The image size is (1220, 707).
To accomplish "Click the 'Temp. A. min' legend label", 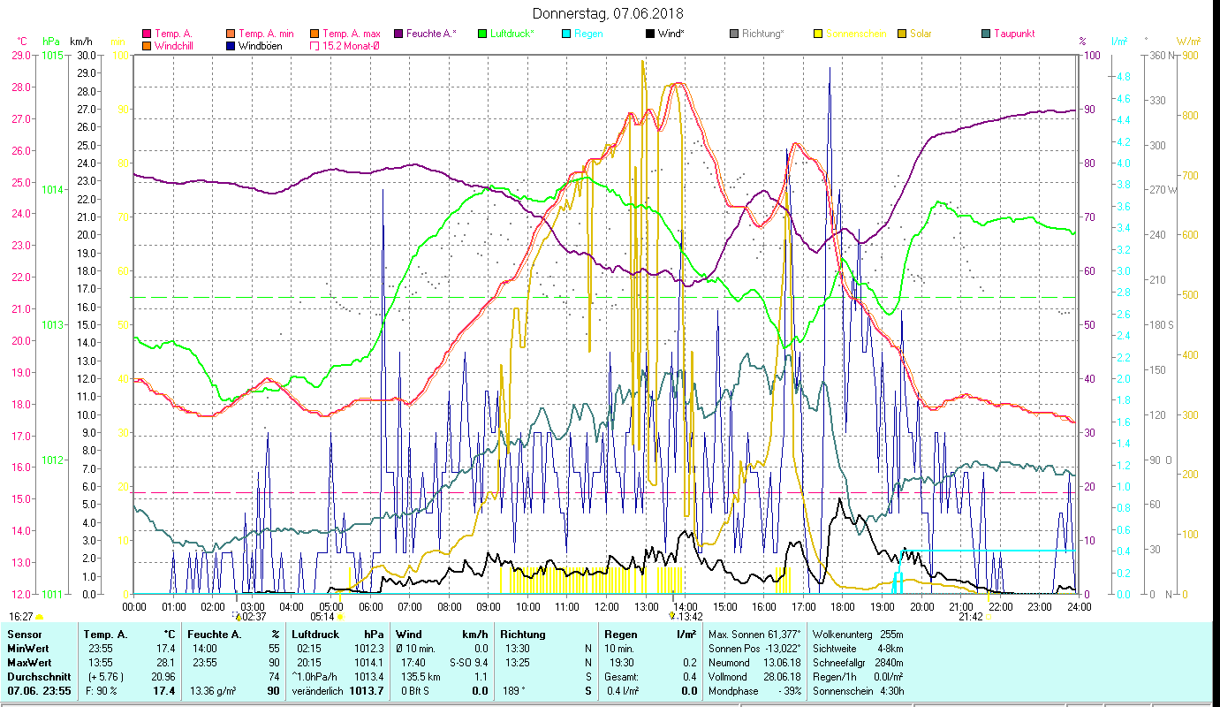I will point(269,34).
